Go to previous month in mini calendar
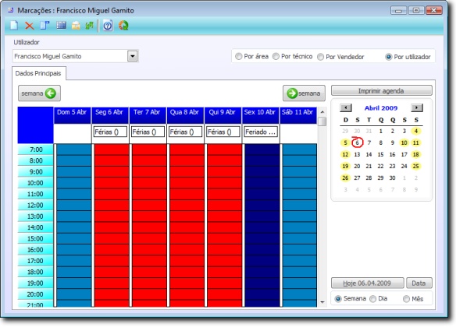 (x=346, y=108)
